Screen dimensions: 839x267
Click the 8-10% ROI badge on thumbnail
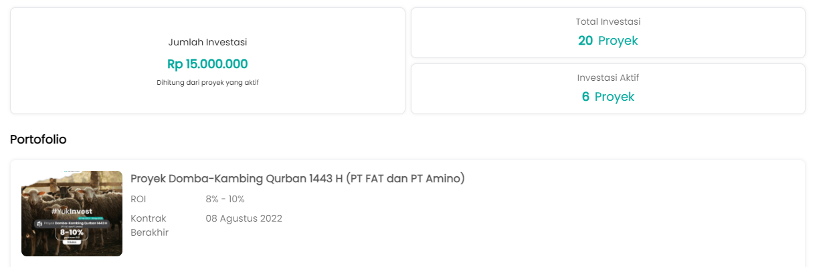pos(72,234)
